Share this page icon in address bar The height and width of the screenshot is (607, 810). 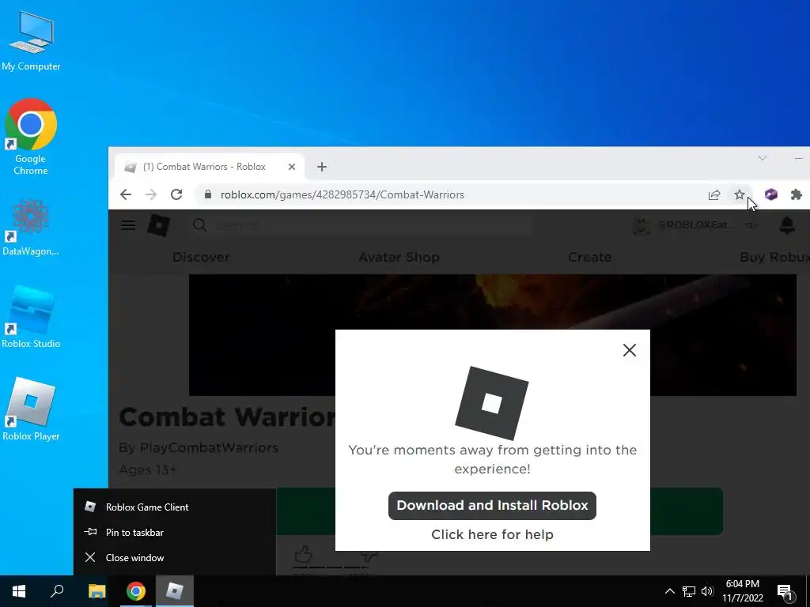click(714, 194)
